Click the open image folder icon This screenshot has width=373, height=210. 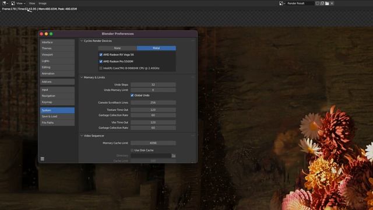point(327,3)
